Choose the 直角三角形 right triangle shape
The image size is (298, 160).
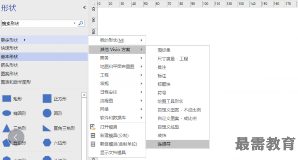(x=47, y=128)
